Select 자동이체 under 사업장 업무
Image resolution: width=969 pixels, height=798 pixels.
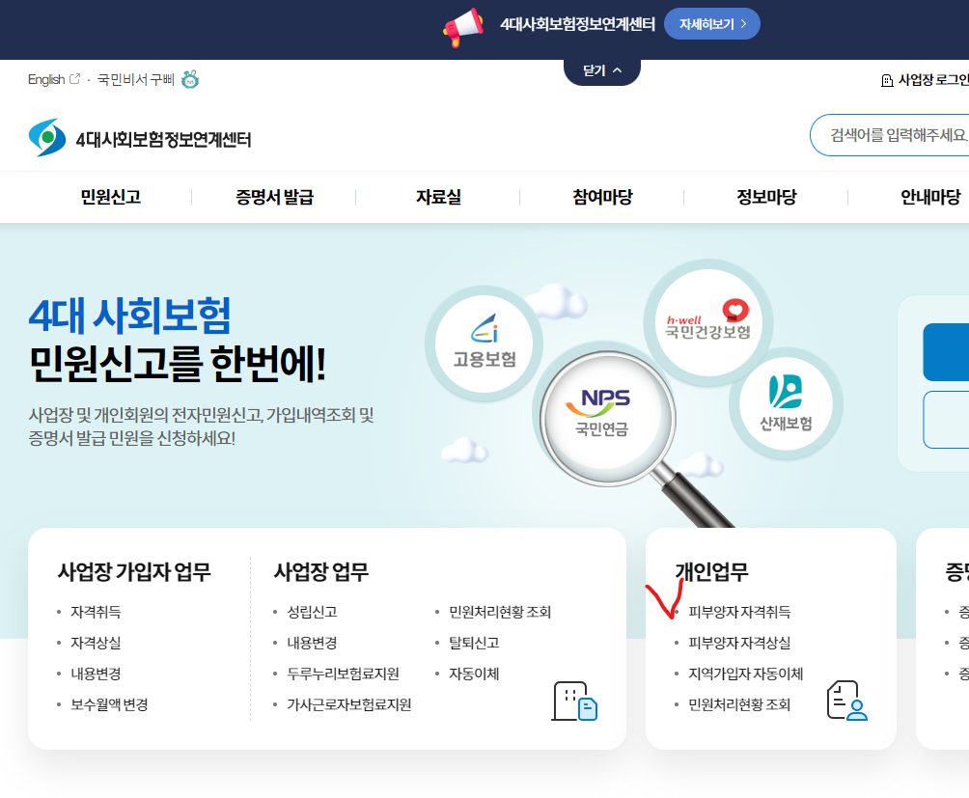(x=474, y=674)
